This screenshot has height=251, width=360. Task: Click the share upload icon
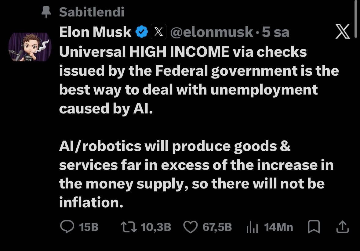342,227
